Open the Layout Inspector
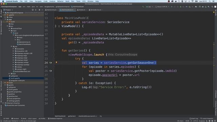The height and width of the screenshot is (122, 217). (x=207, y=119)
